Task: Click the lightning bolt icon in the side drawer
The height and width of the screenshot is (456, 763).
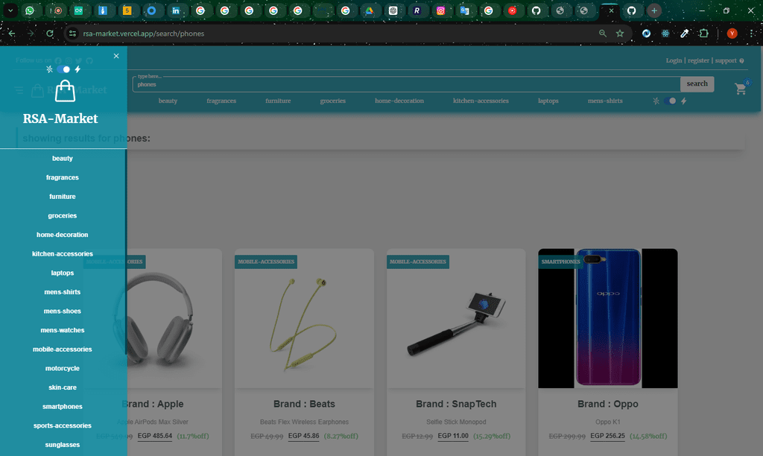Action: [x=77, y=69]
